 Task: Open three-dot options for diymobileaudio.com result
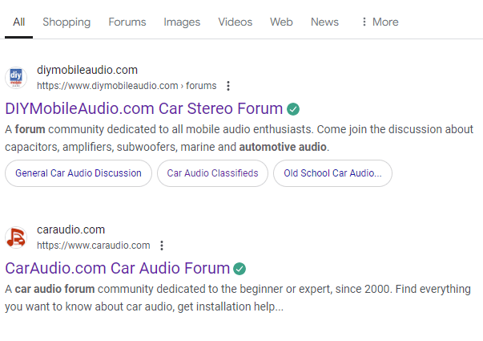coord(228,86)
